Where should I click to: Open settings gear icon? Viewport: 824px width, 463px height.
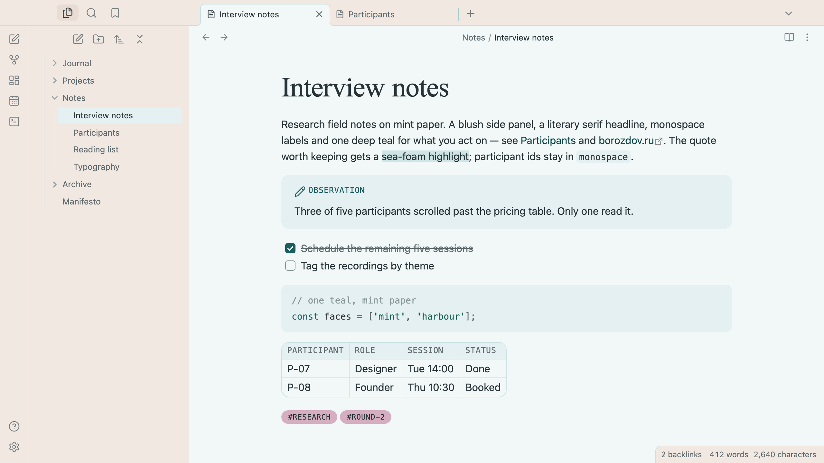[14, 447]
